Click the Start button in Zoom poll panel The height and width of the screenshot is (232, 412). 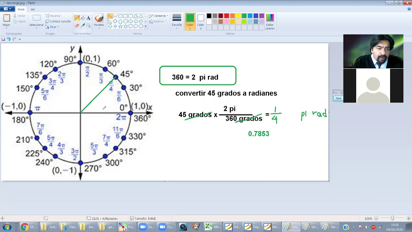(x=338, y=98)
